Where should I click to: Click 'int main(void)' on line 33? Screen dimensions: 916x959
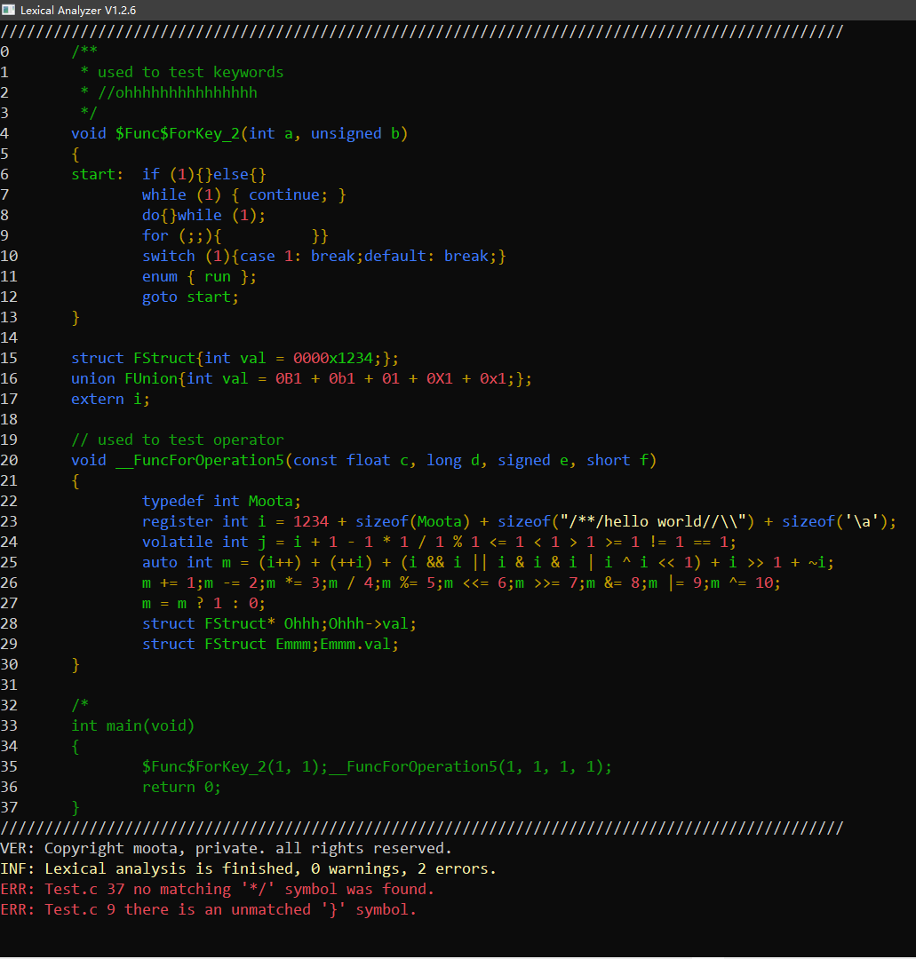point(132,725)
